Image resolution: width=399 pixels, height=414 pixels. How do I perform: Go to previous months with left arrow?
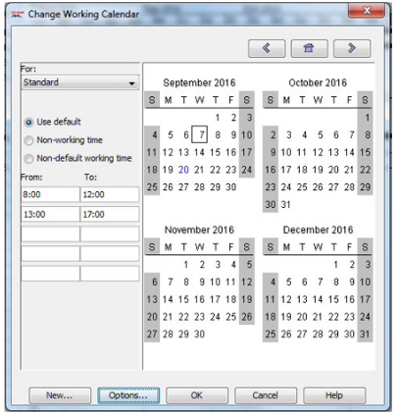pyautogui.click(x=267, y=48)
